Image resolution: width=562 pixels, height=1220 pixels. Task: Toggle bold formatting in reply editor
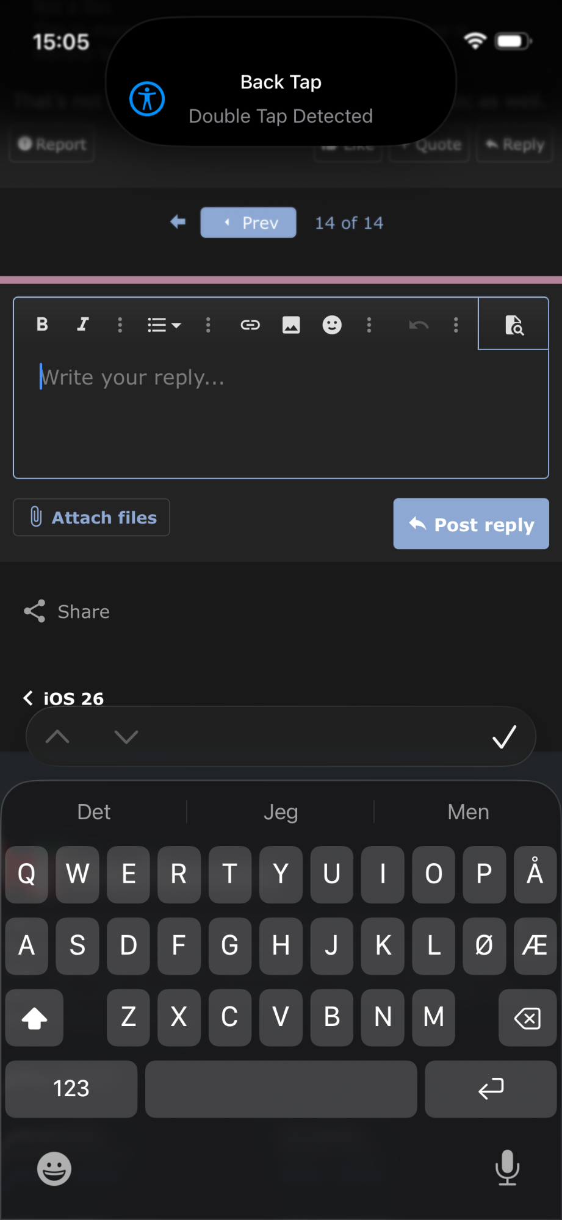[42, 325]
